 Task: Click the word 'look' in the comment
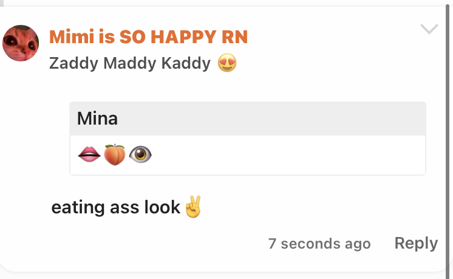coord(162,207)
